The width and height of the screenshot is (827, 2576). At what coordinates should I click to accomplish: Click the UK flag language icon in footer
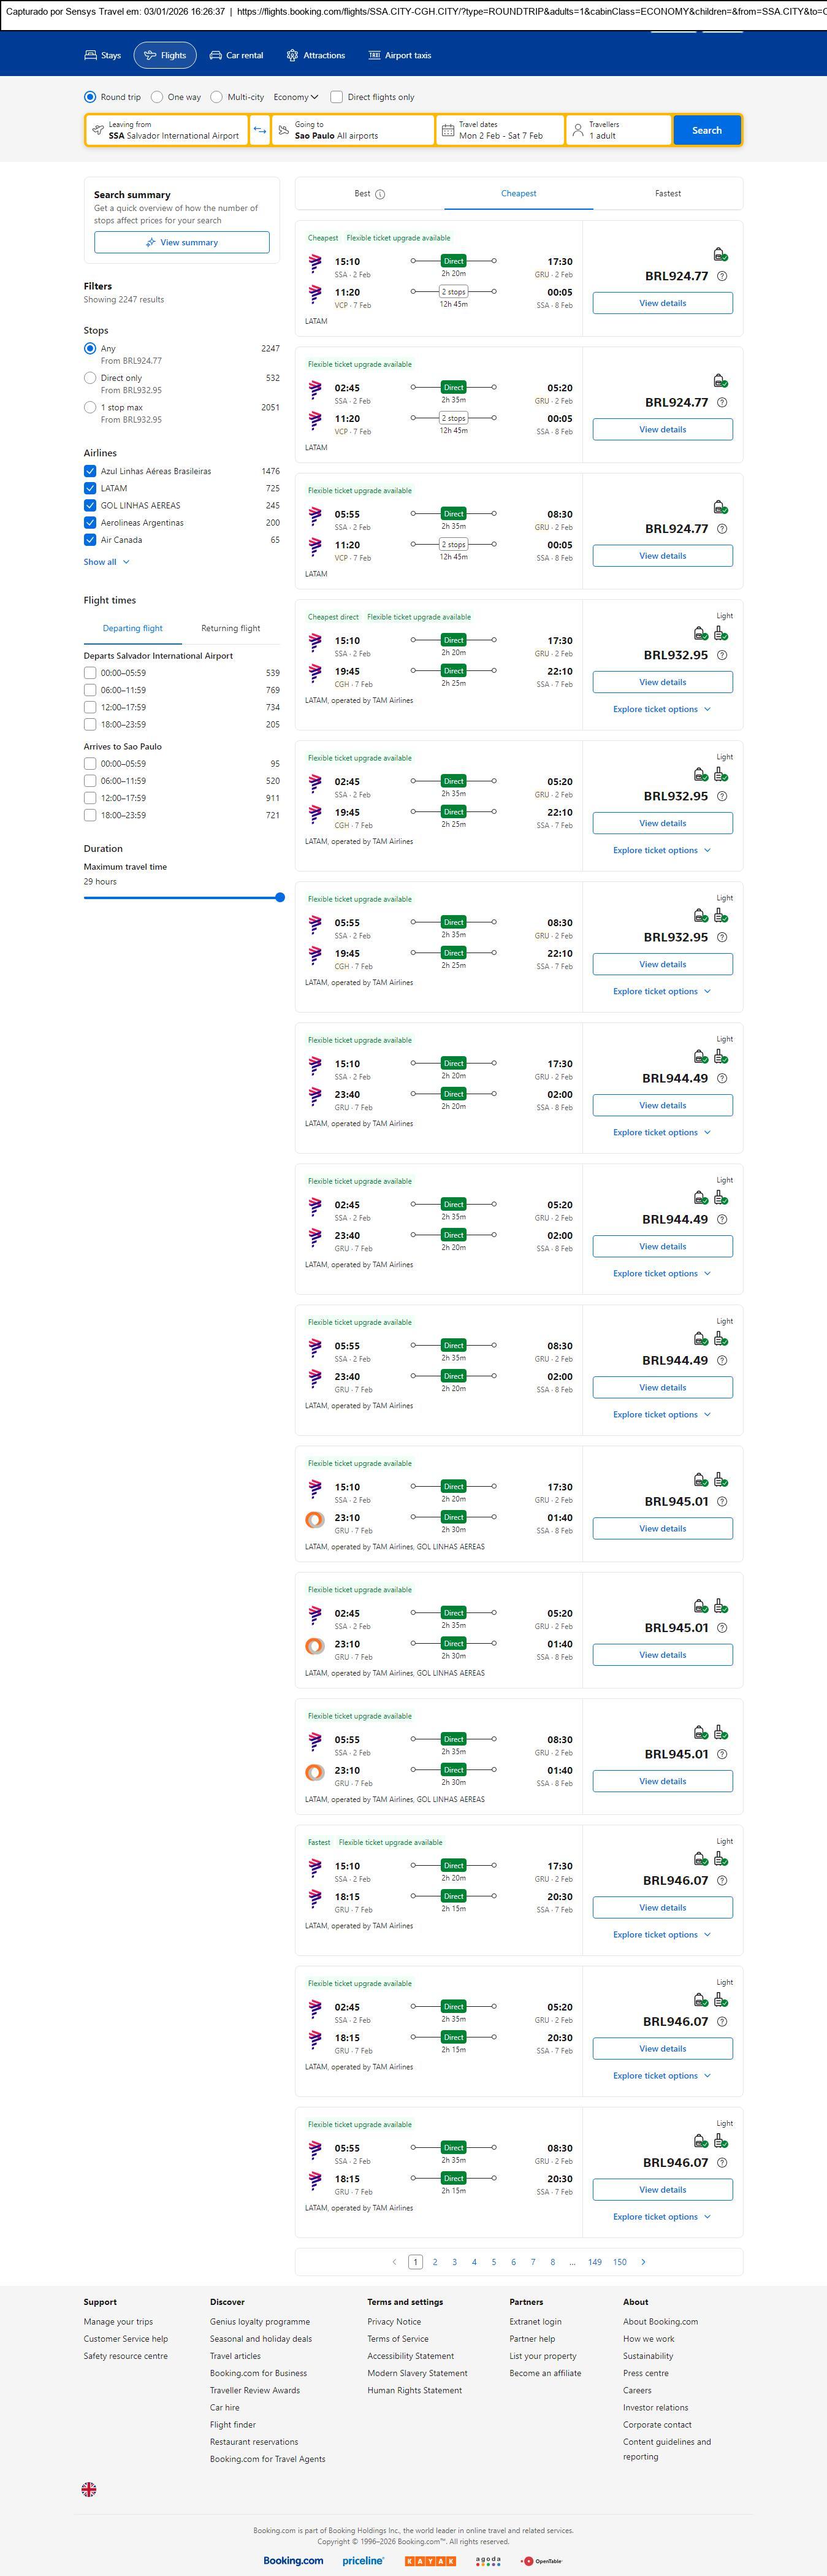pos(89,2489)
